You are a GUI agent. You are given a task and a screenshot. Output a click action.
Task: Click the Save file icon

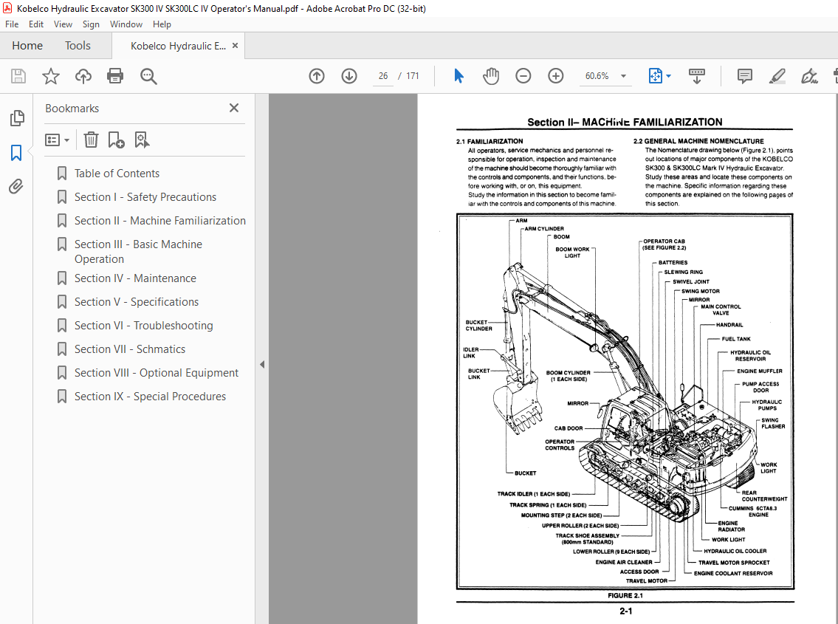18,76
